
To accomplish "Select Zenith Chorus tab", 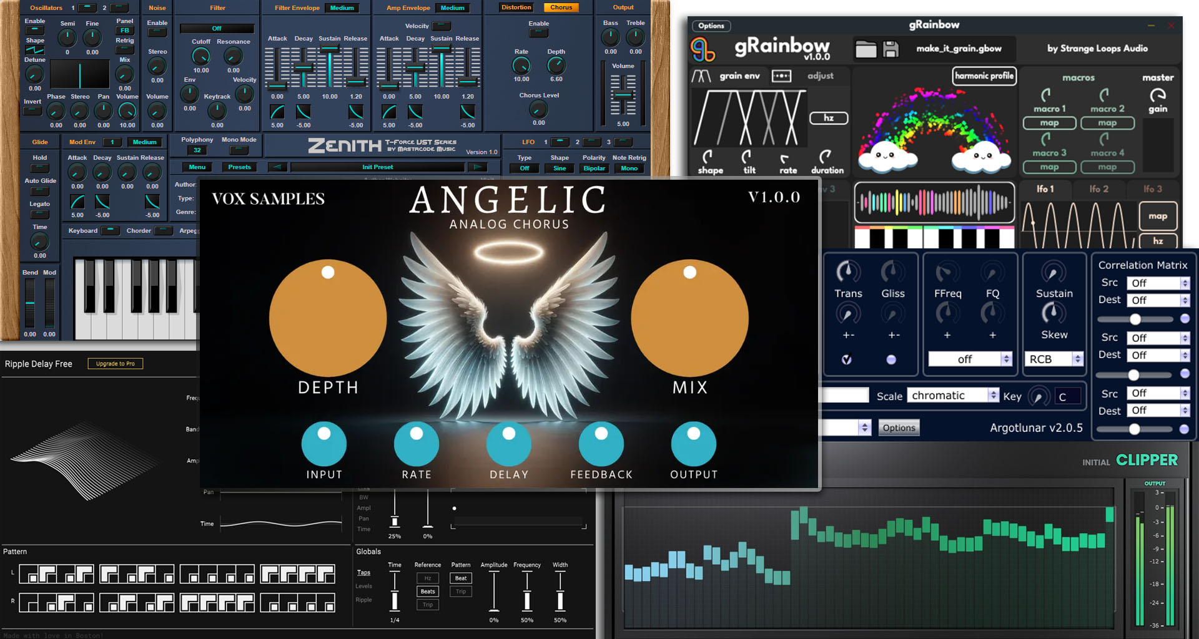I will (x=561, y=8).
